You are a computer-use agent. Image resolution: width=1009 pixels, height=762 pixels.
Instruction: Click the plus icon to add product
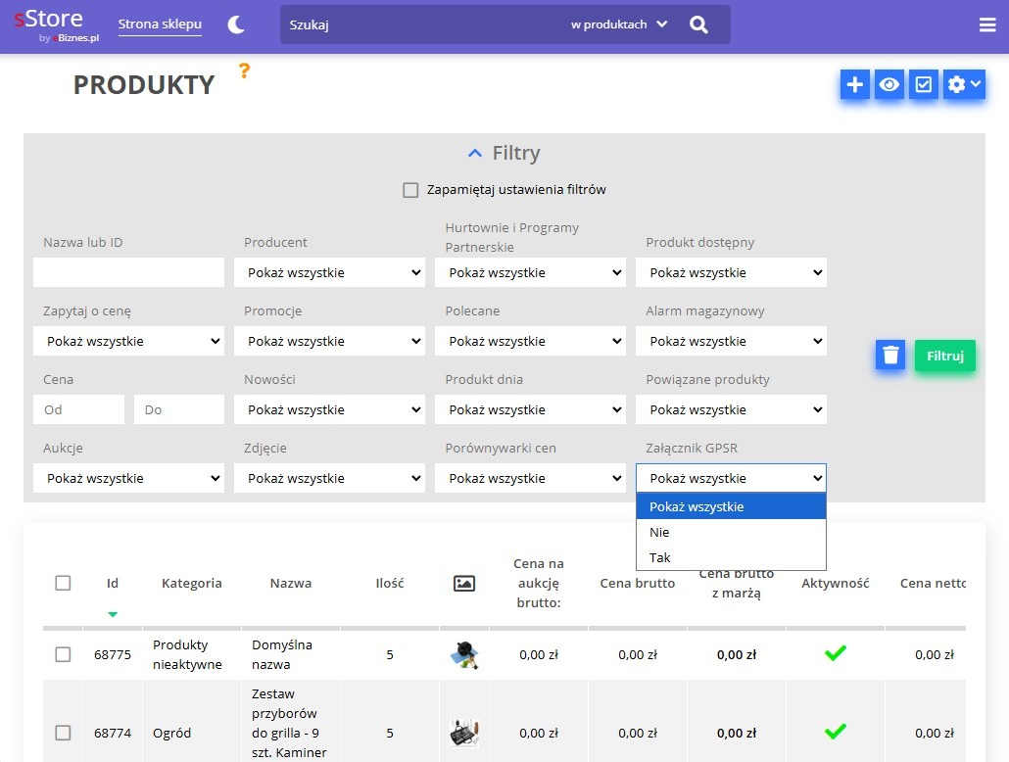(855, 85)
